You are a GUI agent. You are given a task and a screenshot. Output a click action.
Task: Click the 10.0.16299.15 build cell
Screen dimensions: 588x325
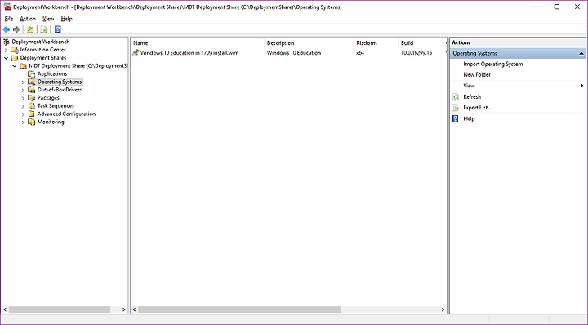coord(416,53)
